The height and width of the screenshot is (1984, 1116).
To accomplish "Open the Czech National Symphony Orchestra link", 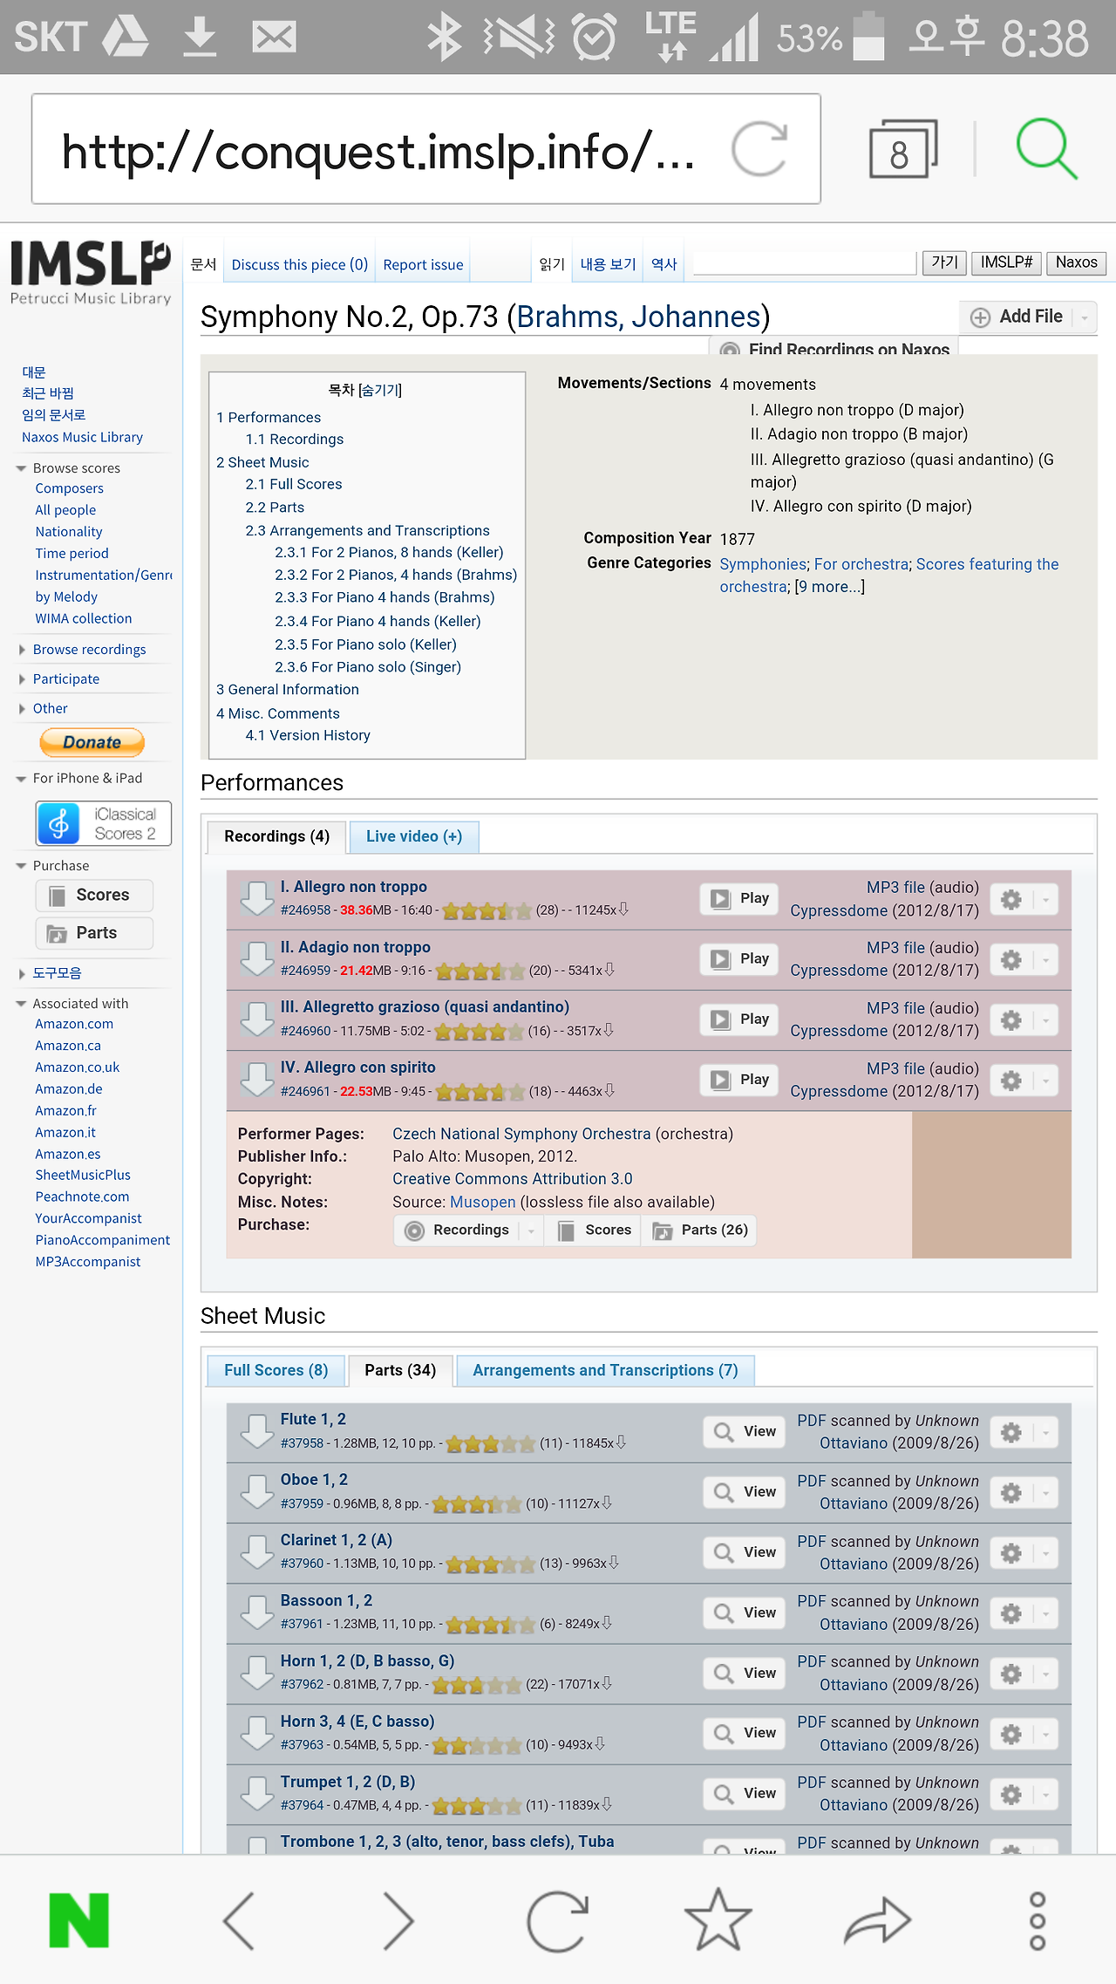I will point(521,1134).
